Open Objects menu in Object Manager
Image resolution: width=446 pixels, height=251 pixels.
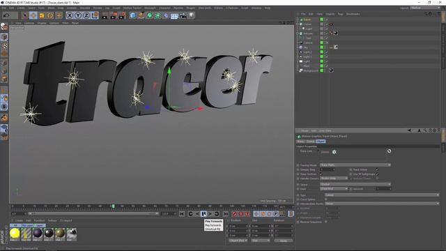(x=330, y=14)
